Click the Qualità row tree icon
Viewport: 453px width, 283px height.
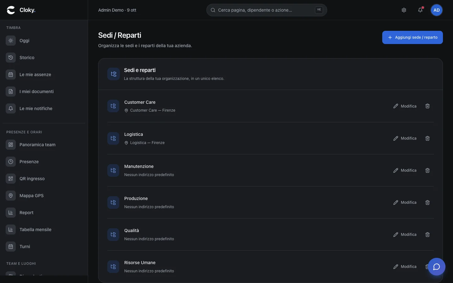pos(113,235)
